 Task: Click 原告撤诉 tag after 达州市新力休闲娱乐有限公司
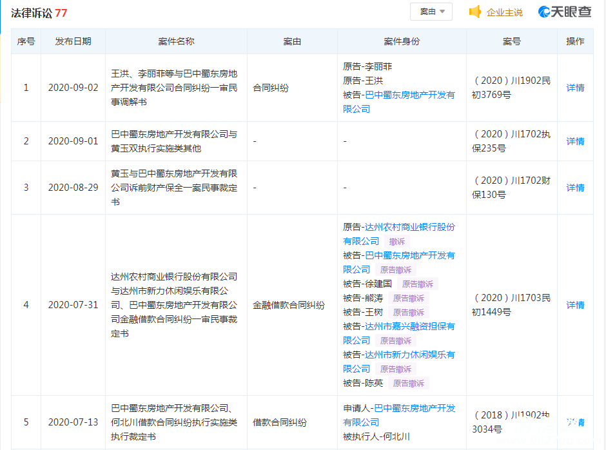395,369
